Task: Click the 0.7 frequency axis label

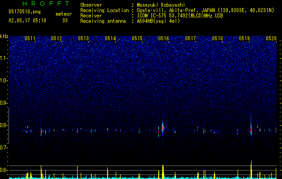Action: (4, 148)
